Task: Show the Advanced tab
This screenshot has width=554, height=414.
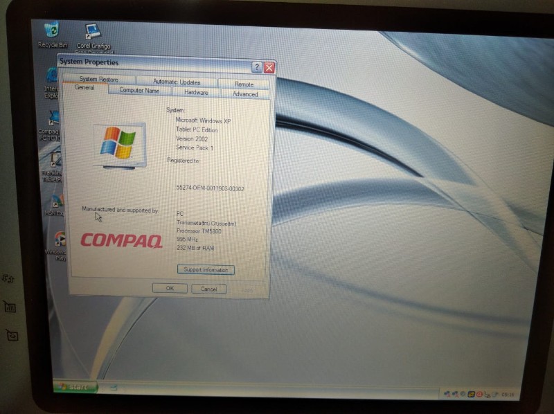Action: click(x=245, y=94)
